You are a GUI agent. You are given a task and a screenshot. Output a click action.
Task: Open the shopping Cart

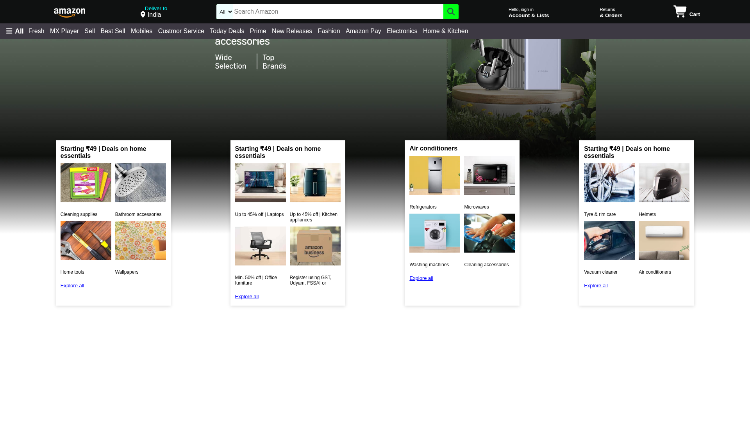click(x=686, y=12)
